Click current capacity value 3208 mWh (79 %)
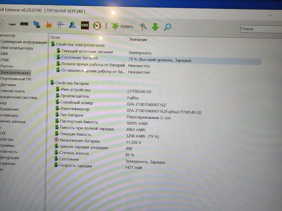 click(x=142, y=136)
